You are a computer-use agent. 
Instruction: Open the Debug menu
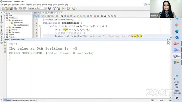tap(39, 5)
